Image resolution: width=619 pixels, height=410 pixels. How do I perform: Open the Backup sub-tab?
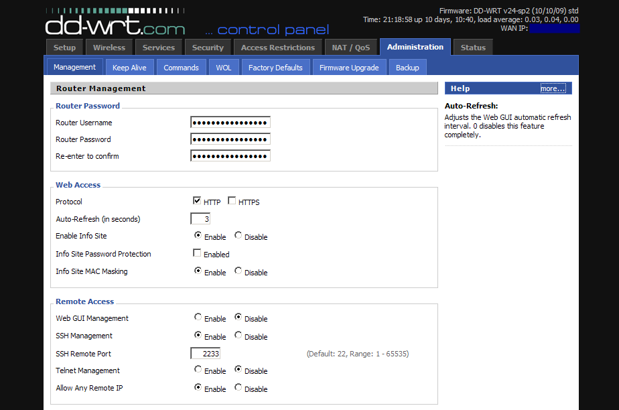click(x=407, y=68)
